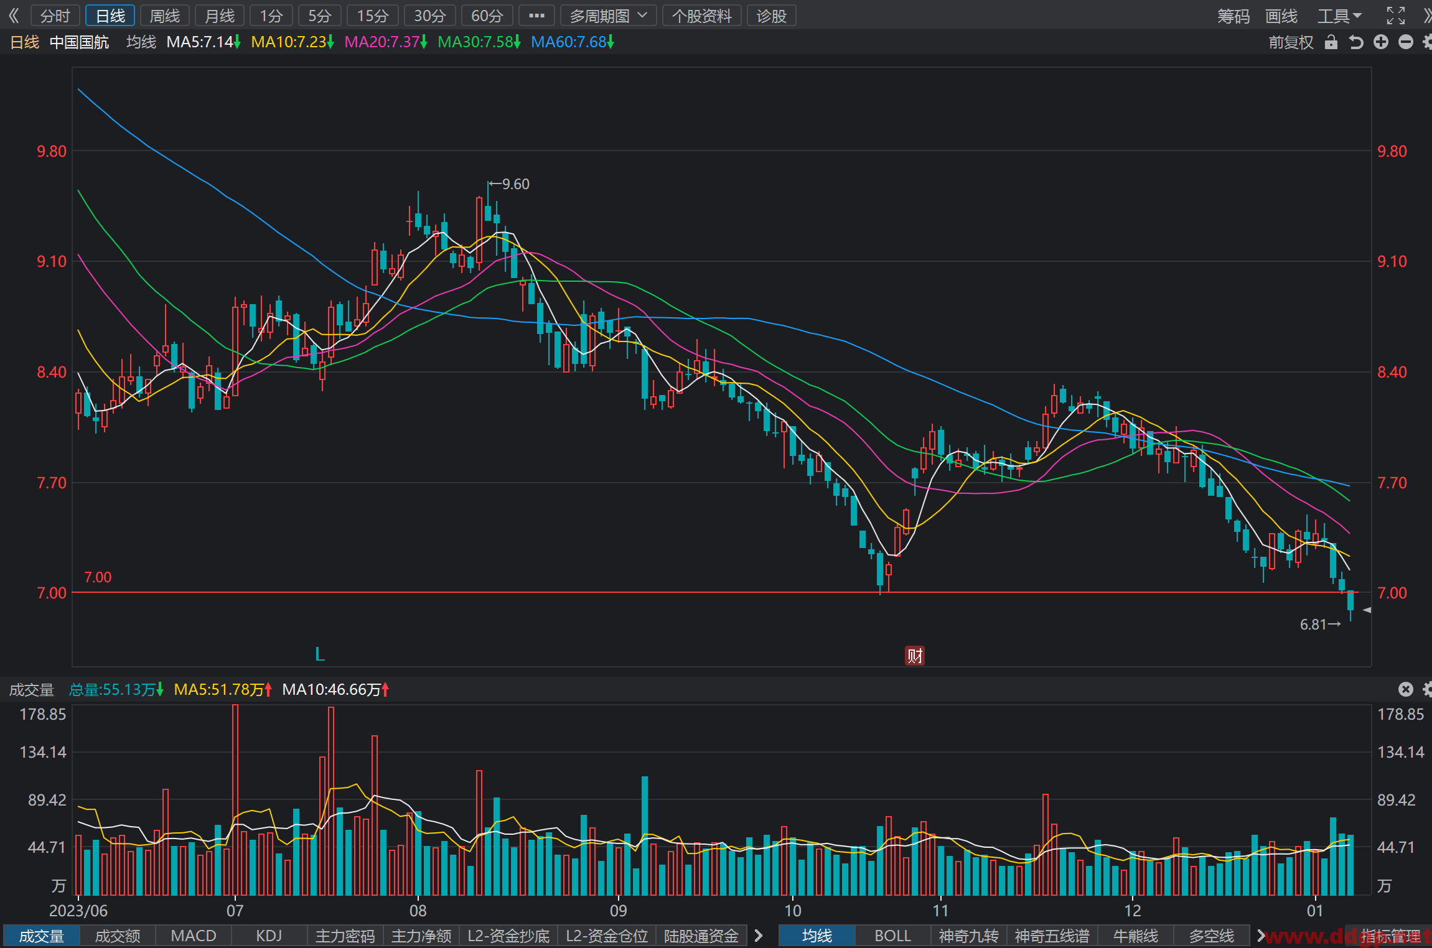Collapse left panel with double chevron
This screenshot has width=1432, height=948.
coord(14,16)
